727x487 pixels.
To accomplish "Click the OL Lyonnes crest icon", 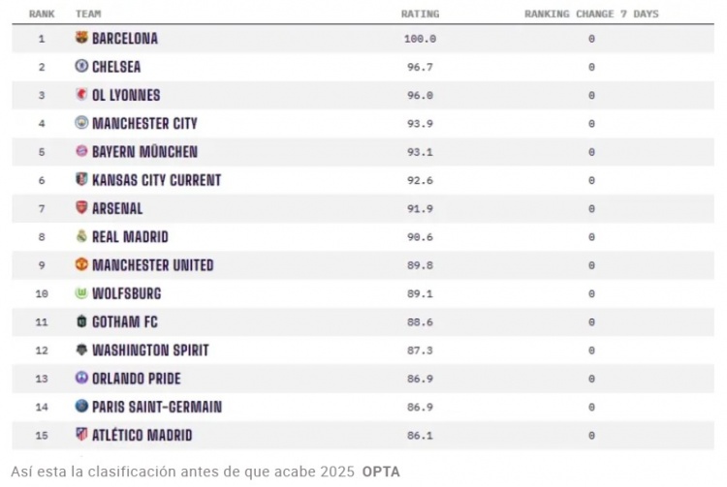I will [x=81, y=95].
